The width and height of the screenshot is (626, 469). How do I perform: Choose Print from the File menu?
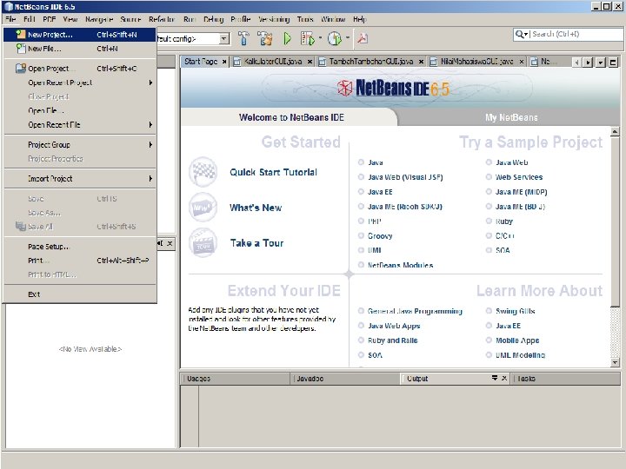coord(79,261)
